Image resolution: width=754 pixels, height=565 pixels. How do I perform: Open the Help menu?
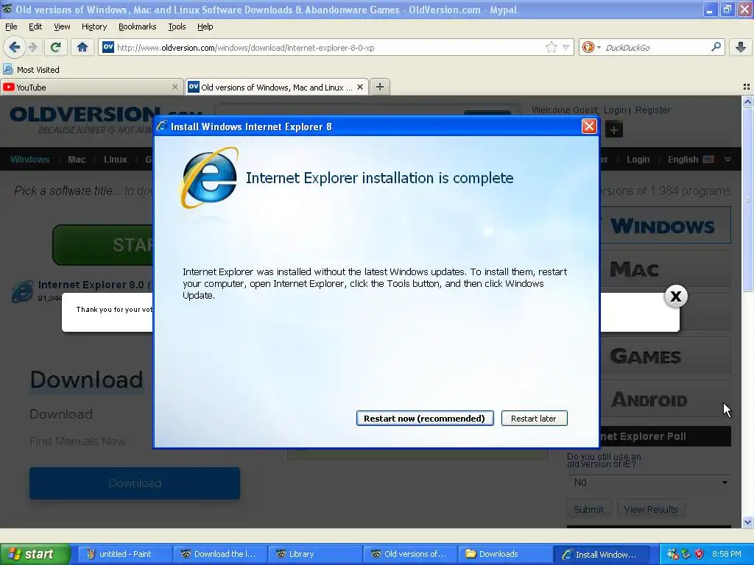click(205, 26)
